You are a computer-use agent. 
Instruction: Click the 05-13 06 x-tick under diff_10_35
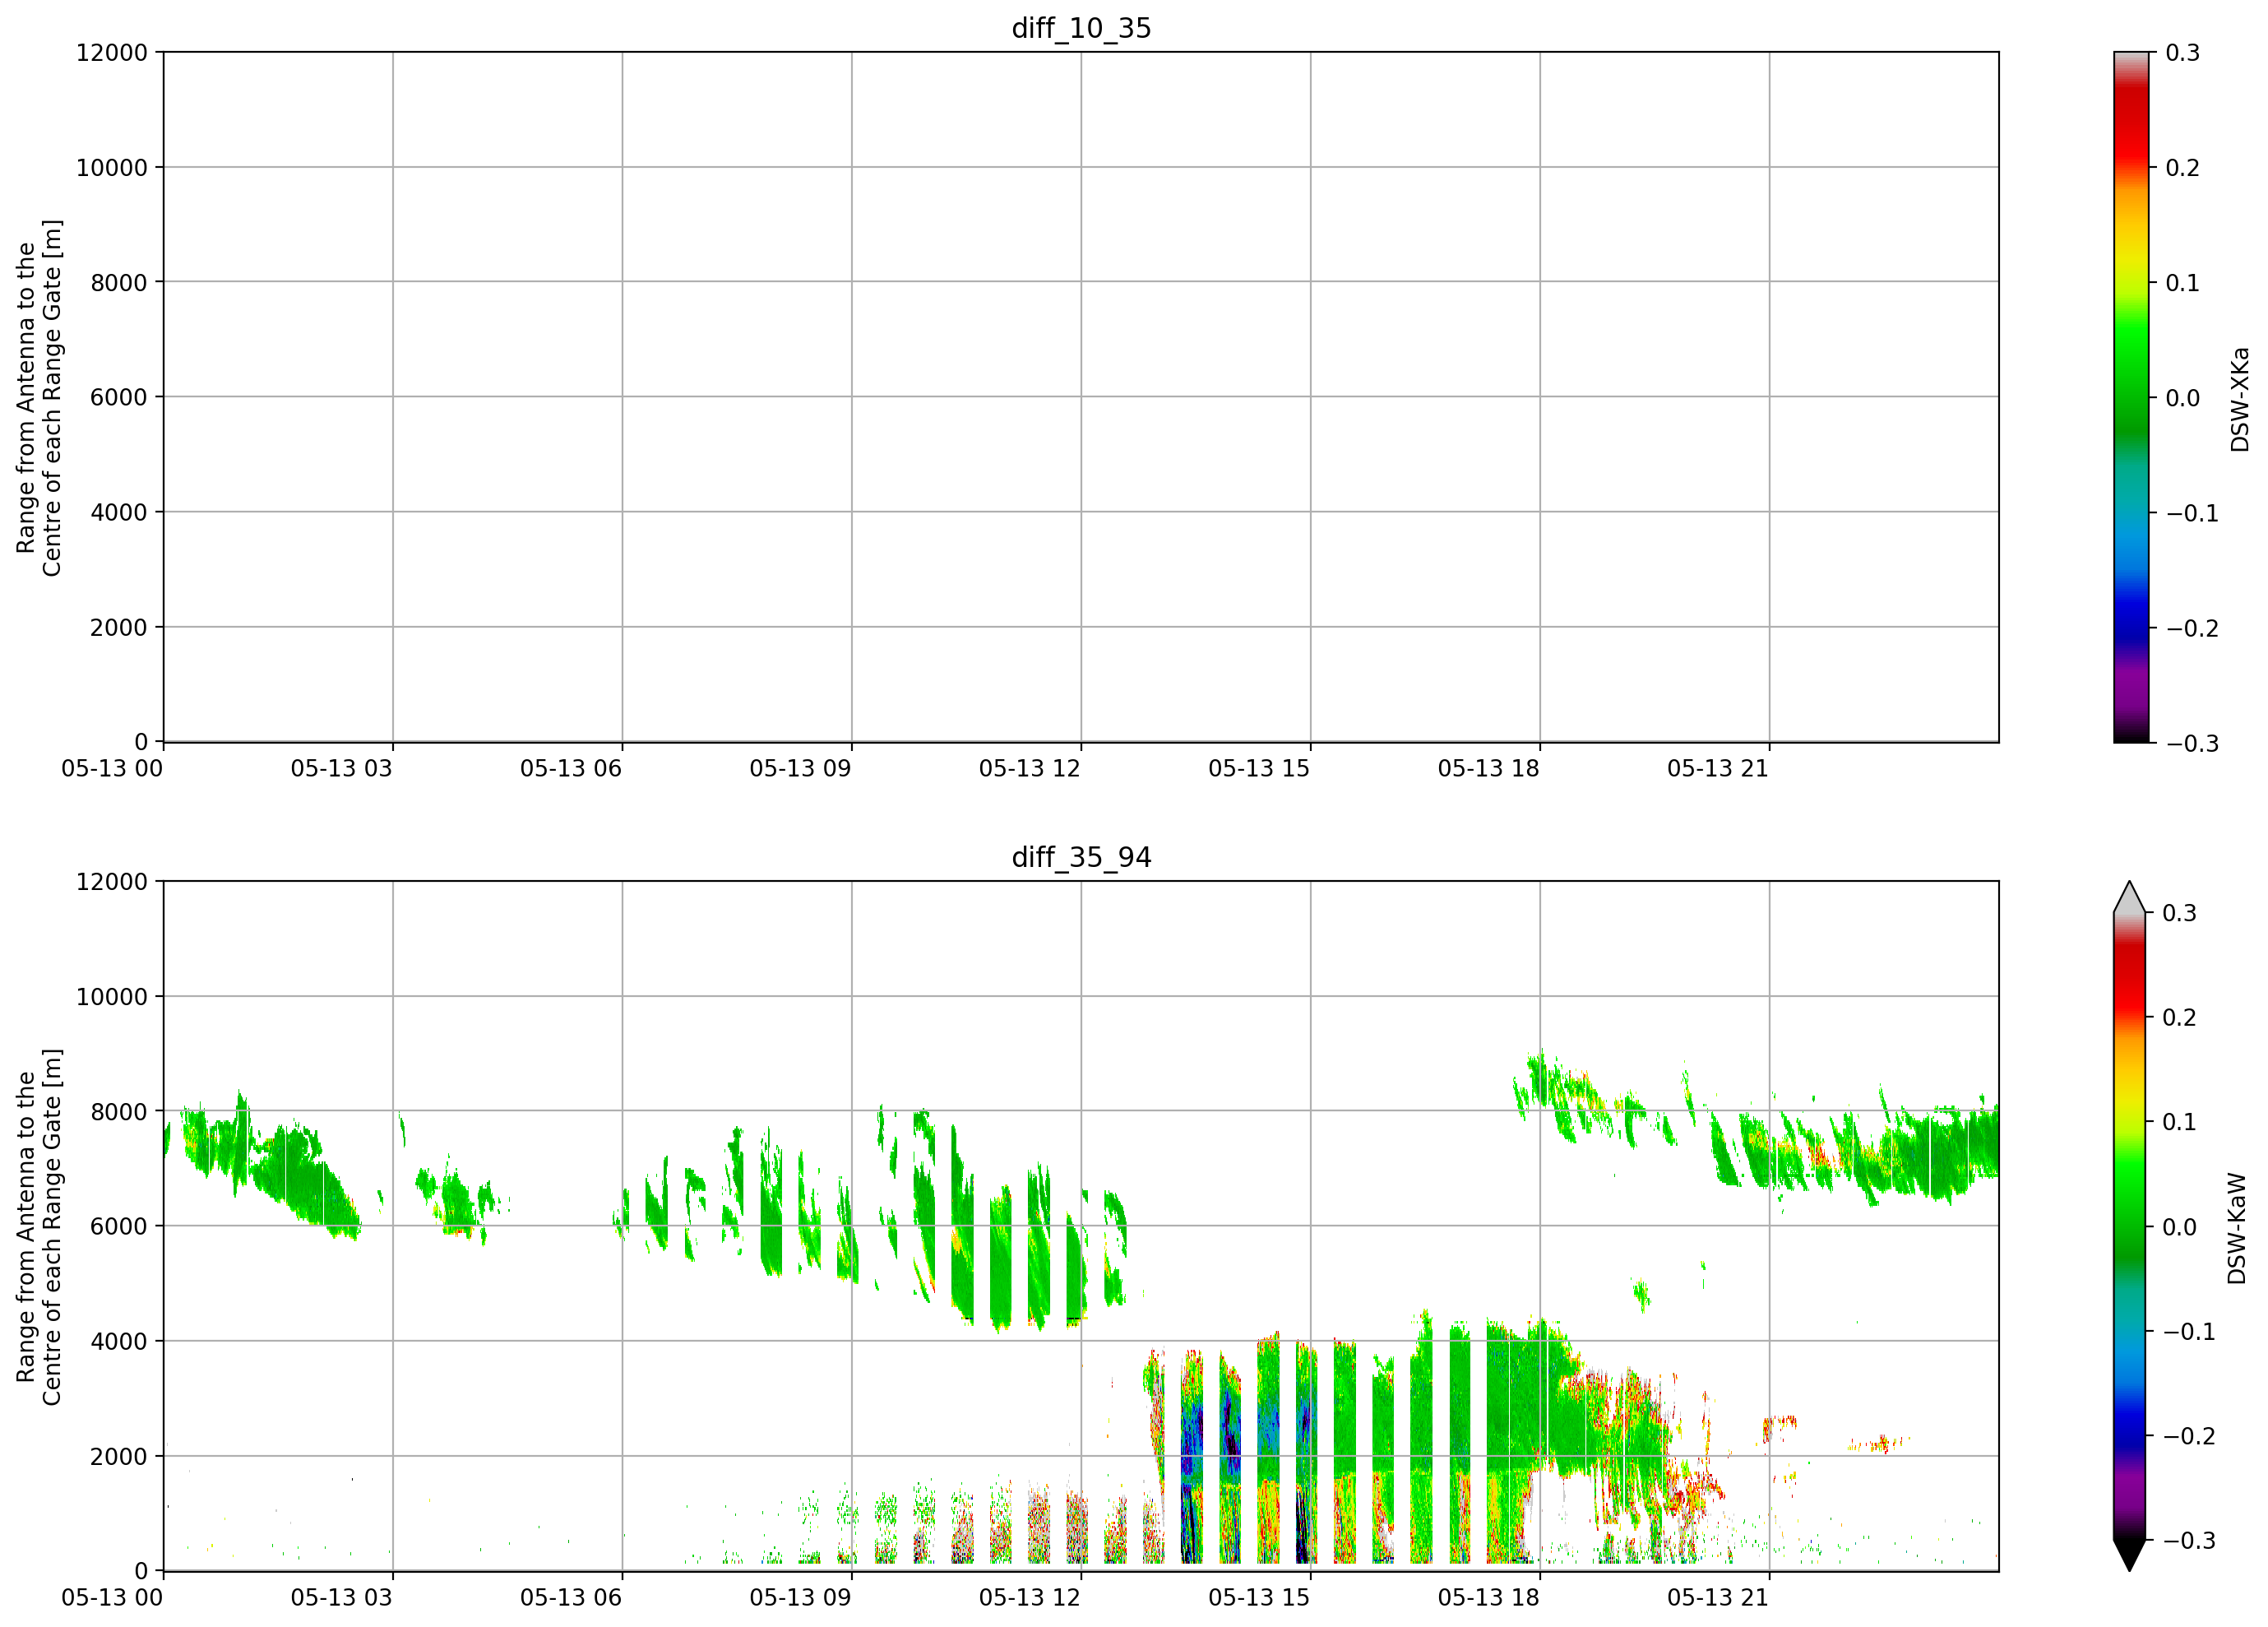(x=571, y=769)
